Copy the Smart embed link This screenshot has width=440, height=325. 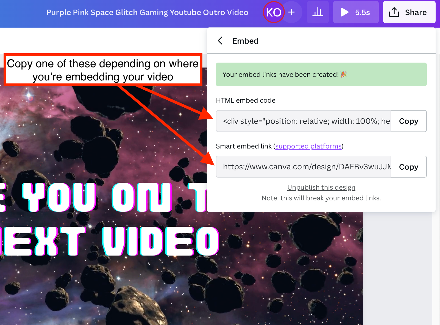[408, 167]
